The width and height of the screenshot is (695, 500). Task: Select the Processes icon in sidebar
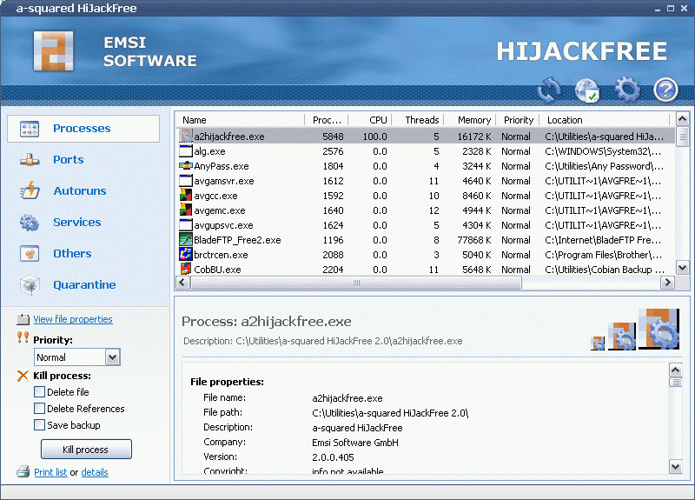tap(30, 129)
